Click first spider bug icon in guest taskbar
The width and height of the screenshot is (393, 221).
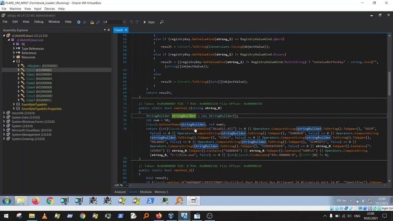click(93, 201)
